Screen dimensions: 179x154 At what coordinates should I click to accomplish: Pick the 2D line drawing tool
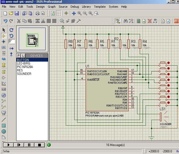4,119
